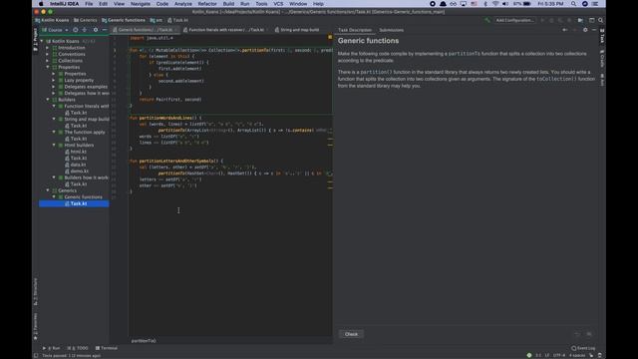Select the Delegates examples lesson
The width and height of the screenshot is (638, 359).
84,87
